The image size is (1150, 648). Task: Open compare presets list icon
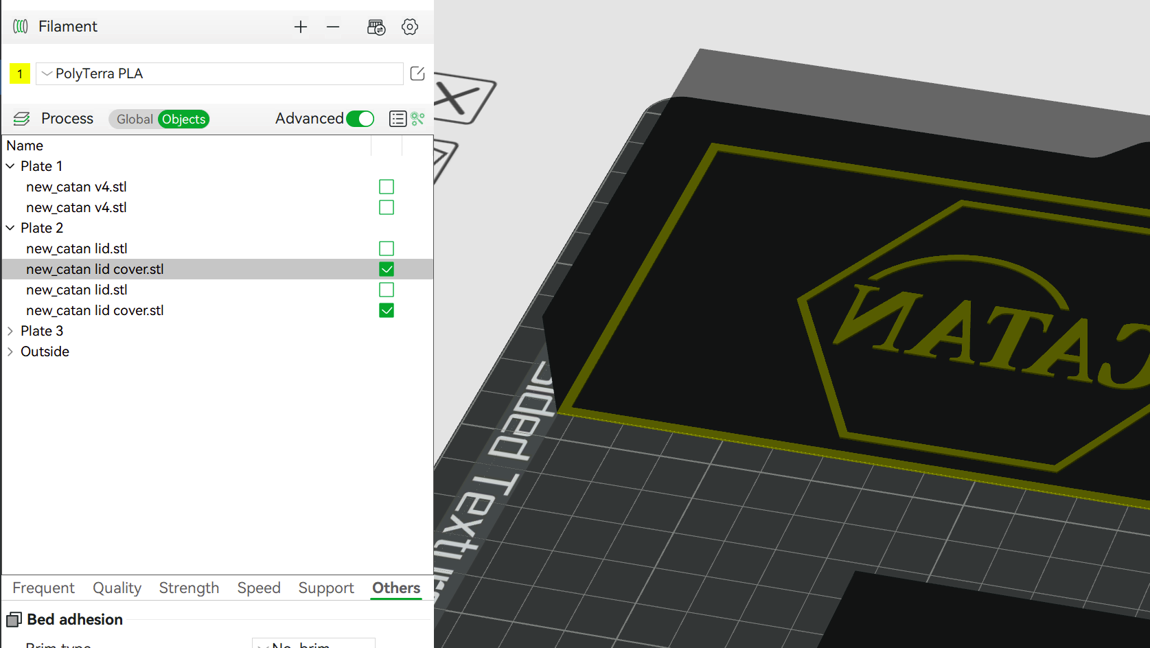coord(398,119)
